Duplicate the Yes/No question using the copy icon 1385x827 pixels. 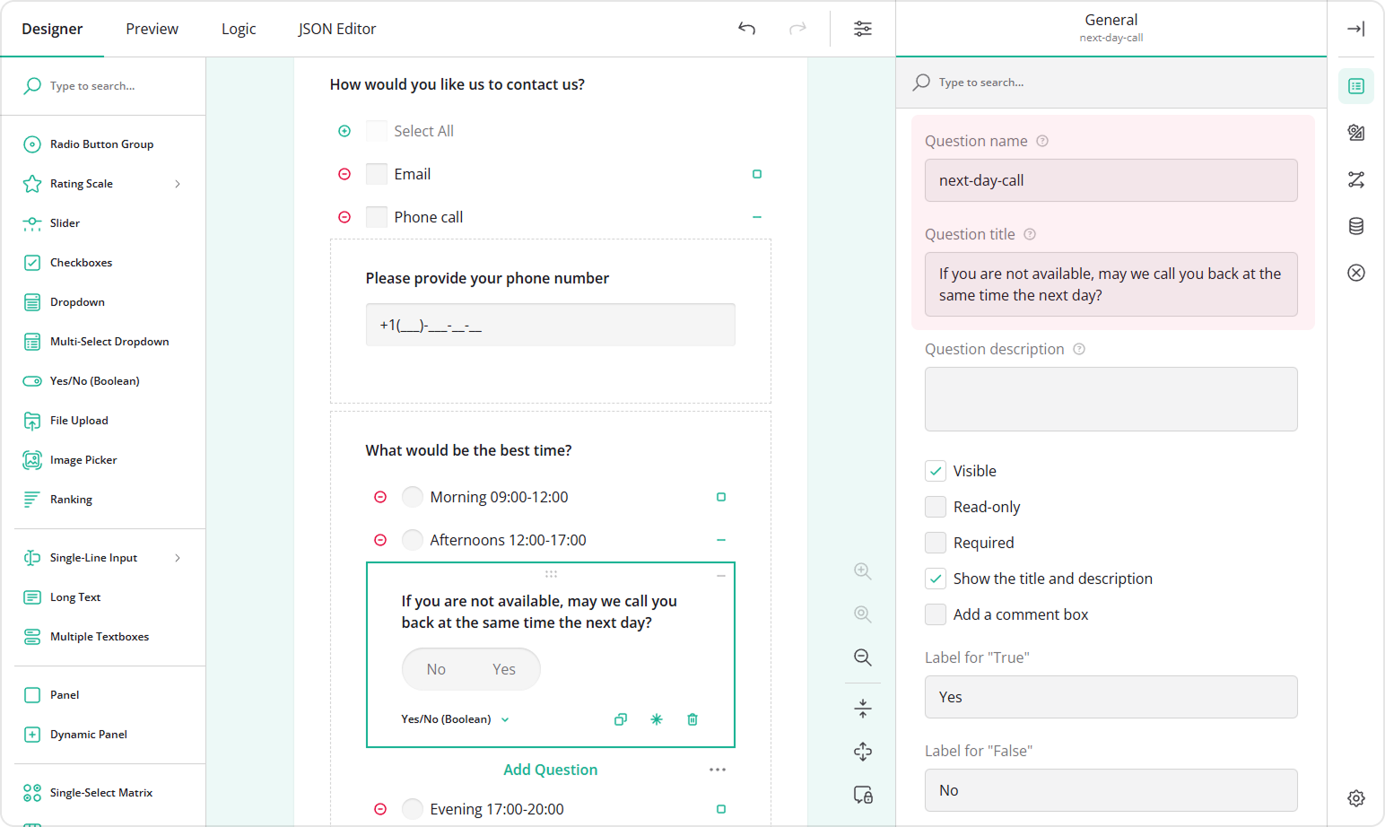[620, 718]
